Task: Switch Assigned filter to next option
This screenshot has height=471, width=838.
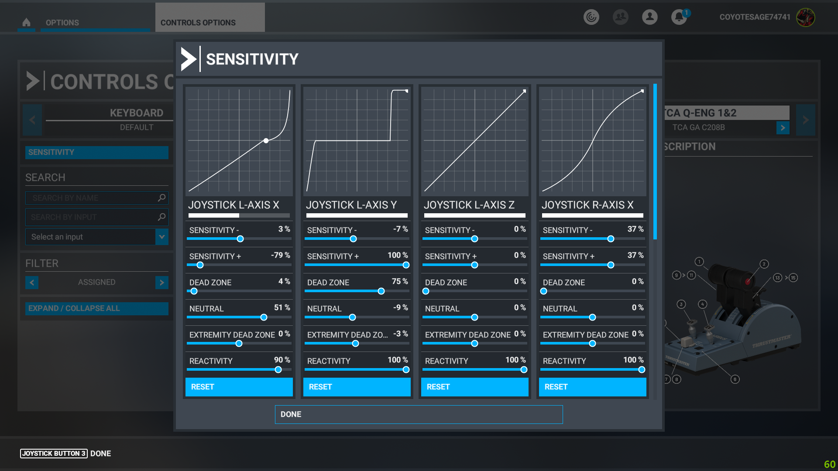Action: (161, 283)
